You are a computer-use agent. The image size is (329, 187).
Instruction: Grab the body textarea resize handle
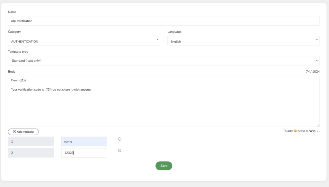(x=318, y=125)
